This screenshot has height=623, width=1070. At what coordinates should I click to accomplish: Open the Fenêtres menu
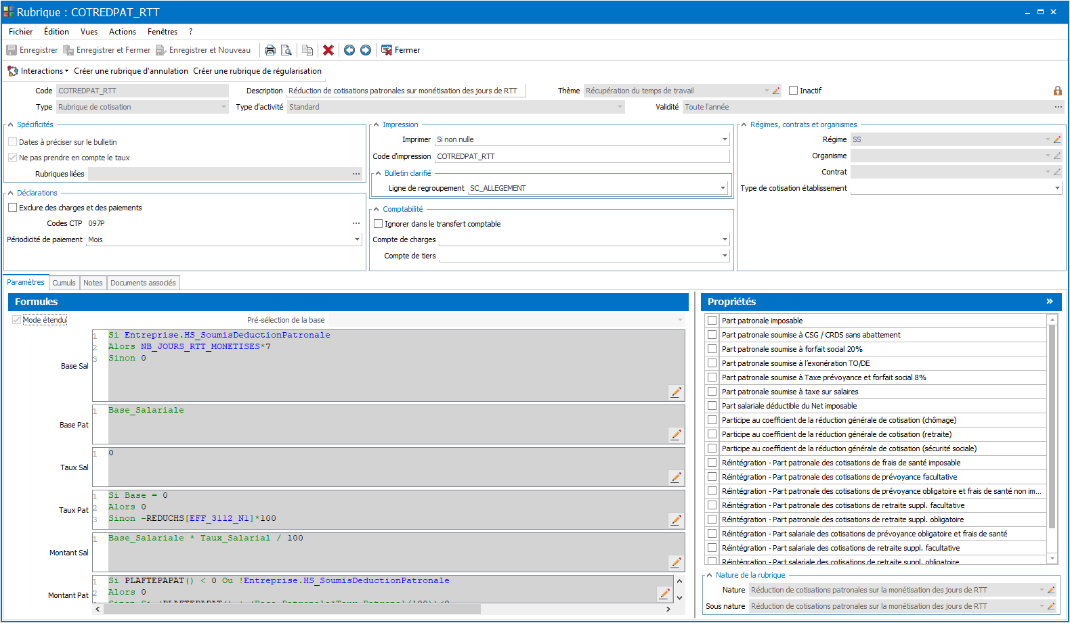(163, 32)
